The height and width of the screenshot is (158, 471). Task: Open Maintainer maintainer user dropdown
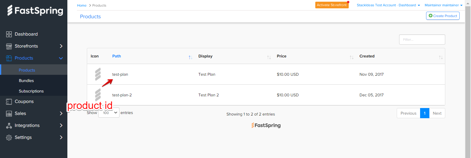[x=443, y=5]
